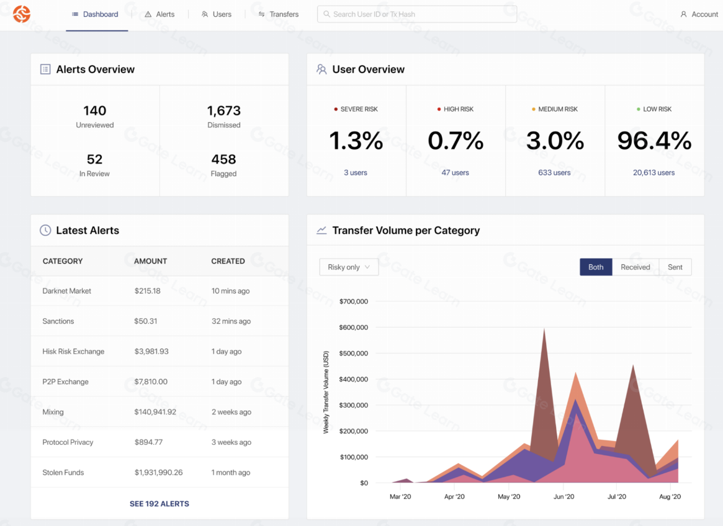The width and height of the screenshot is (723, 526).
Task: Click the User Overview people icon
Action: (321, 69)
